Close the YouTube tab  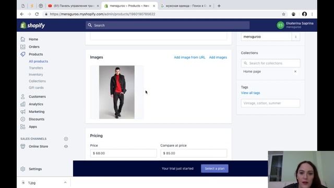click(98, 6)
